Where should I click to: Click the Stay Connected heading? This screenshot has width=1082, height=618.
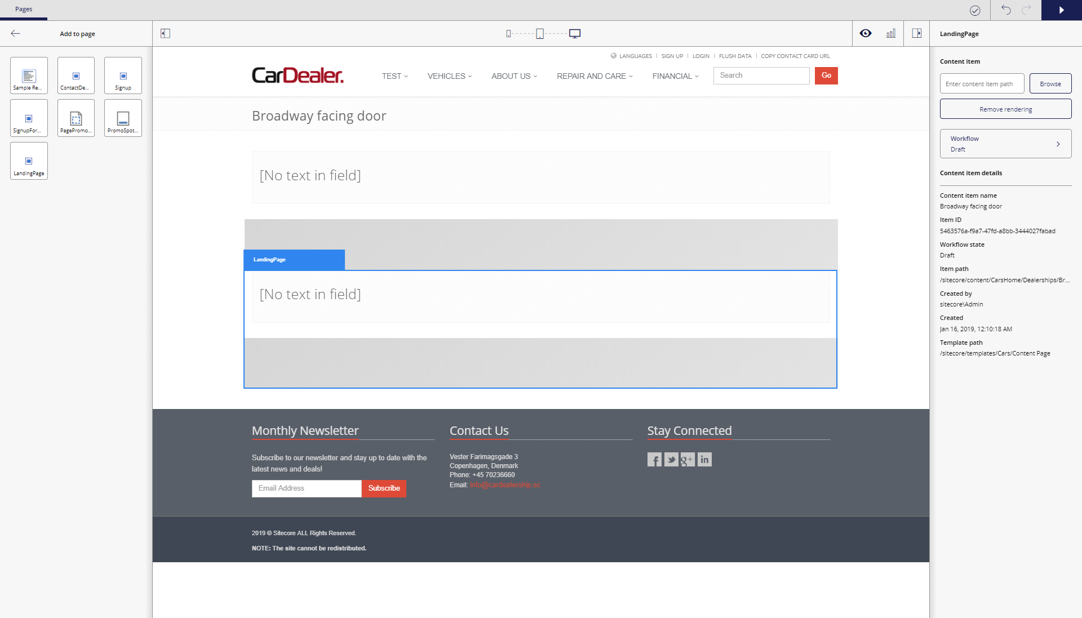tap(689, 431)
